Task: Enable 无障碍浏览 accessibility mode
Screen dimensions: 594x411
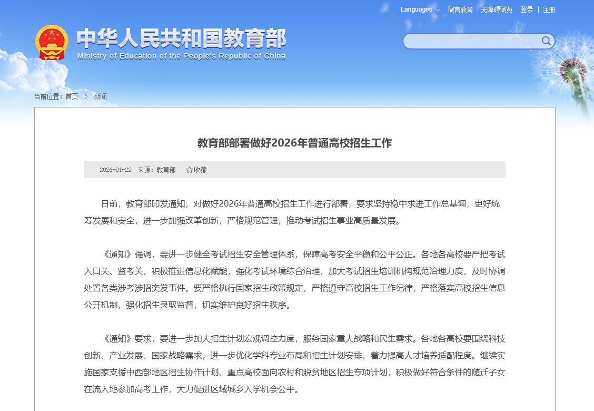Action: click(496, 9)
